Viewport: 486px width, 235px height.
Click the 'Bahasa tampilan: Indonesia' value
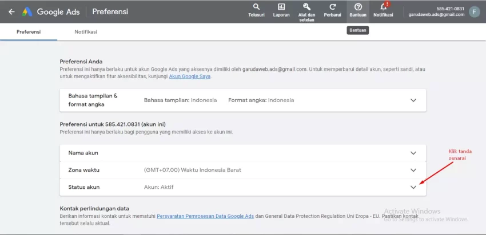180,100
